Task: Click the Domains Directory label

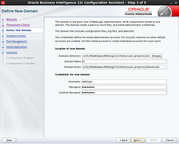Action: tap(70, 56)
